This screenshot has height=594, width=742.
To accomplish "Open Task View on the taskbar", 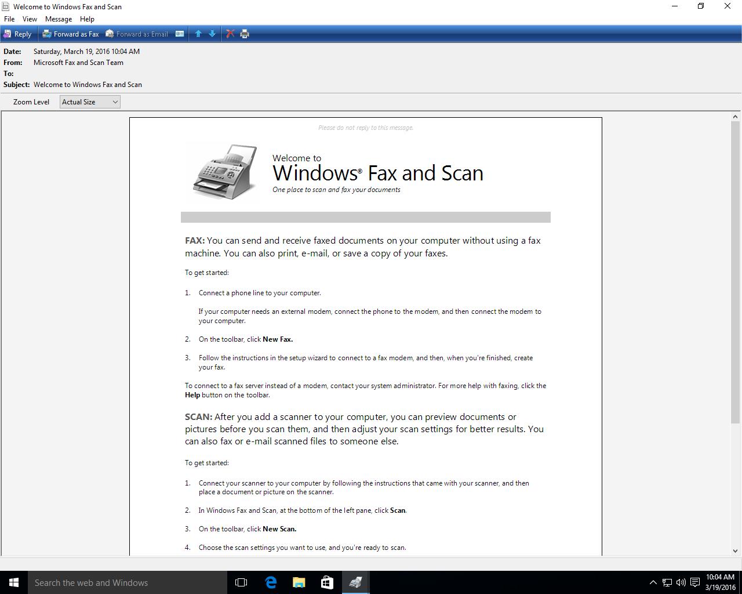I will 241,582.
